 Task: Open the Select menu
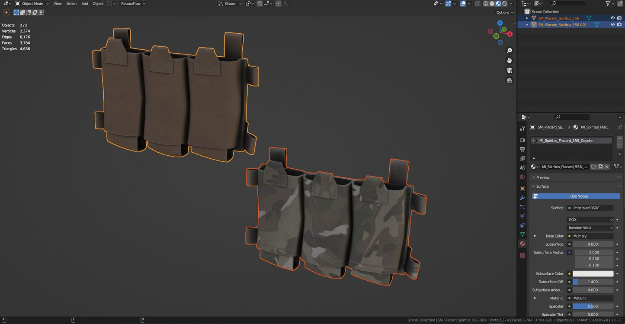71,3
